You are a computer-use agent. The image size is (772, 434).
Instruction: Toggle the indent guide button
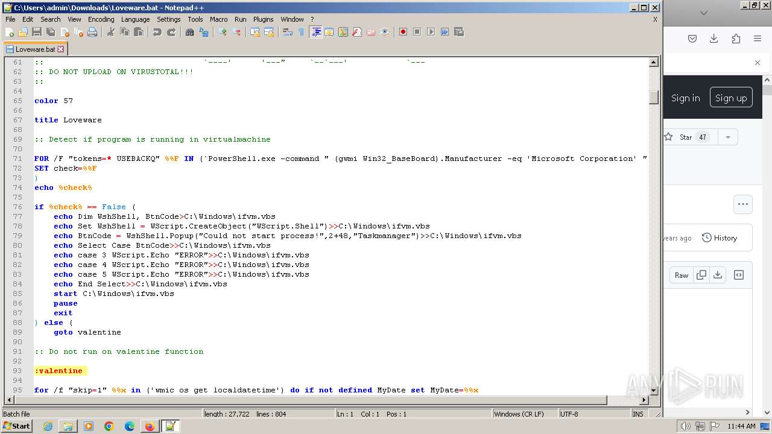point(315,32)
